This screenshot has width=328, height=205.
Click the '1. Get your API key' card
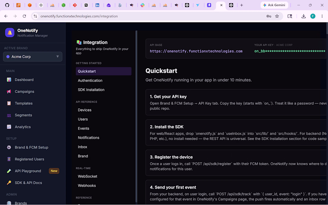coord(236,102)
